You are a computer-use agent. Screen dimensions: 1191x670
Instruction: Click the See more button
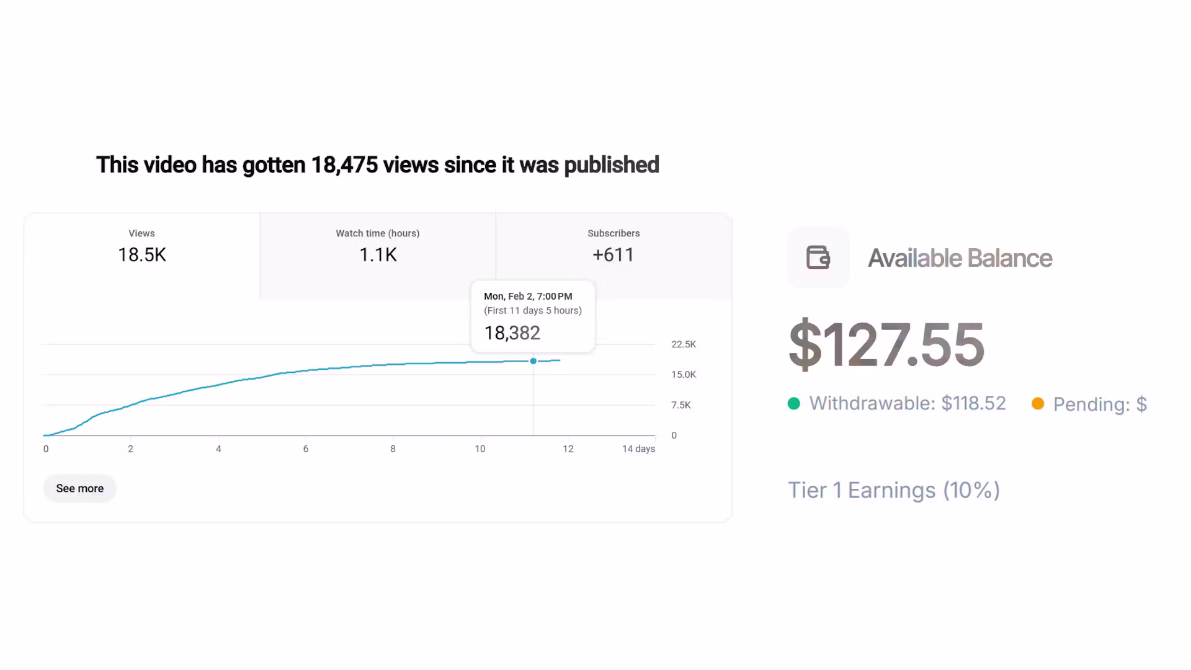tap(79, 488)
